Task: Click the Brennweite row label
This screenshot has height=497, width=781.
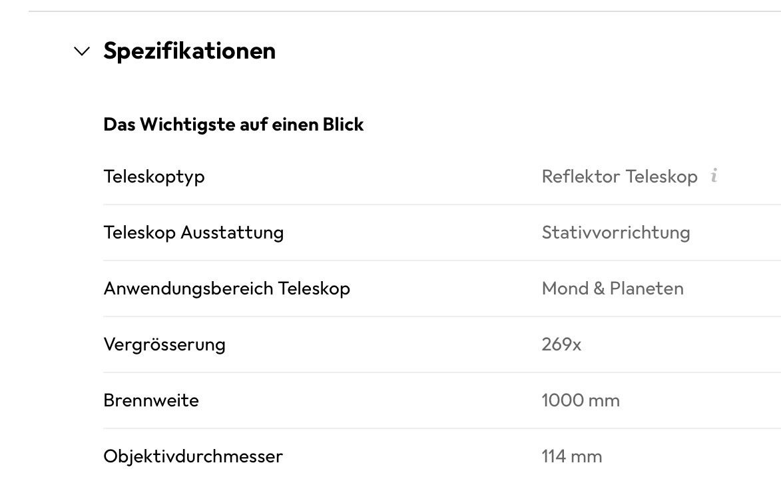Action: pos(151,400)
